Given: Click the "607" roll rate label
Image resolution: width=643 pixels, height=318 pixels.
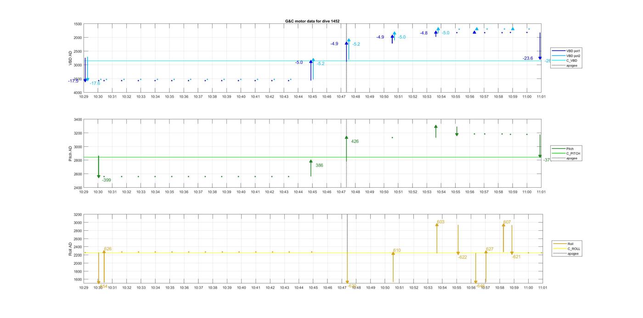Looking at the screenshot, I should click(x=507, y=222).
